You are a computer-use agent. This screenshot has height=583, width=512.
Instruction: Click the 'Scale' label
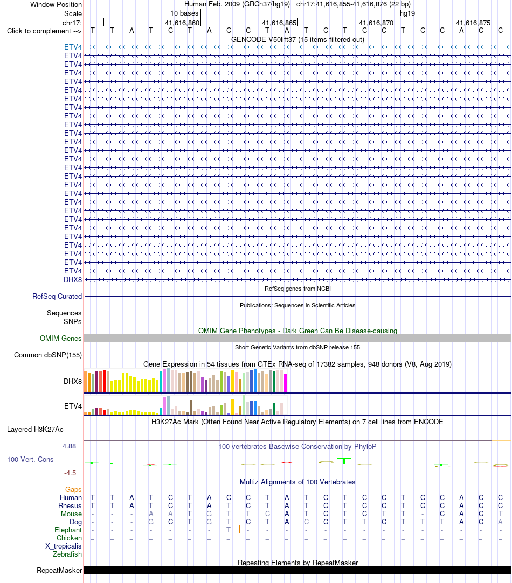73,14
